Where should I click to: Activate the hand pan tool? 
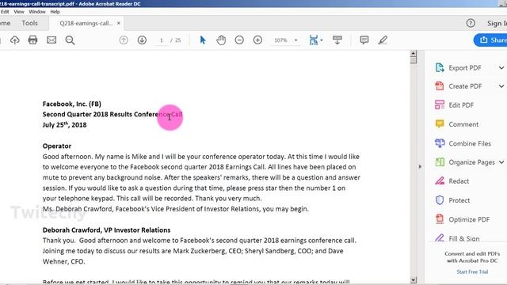[221, 40]
